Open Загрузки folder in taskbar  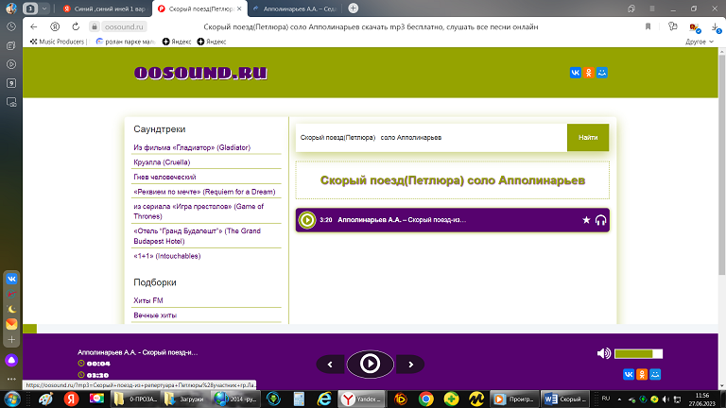(184, 399)
